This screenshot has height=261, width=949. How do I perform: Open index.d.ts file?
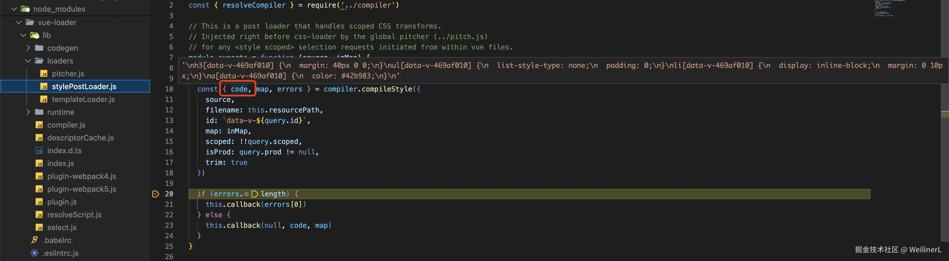point(64,150)
